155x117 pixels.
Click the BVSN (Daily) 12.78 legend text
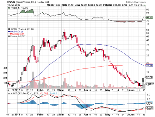coord(22,29)
